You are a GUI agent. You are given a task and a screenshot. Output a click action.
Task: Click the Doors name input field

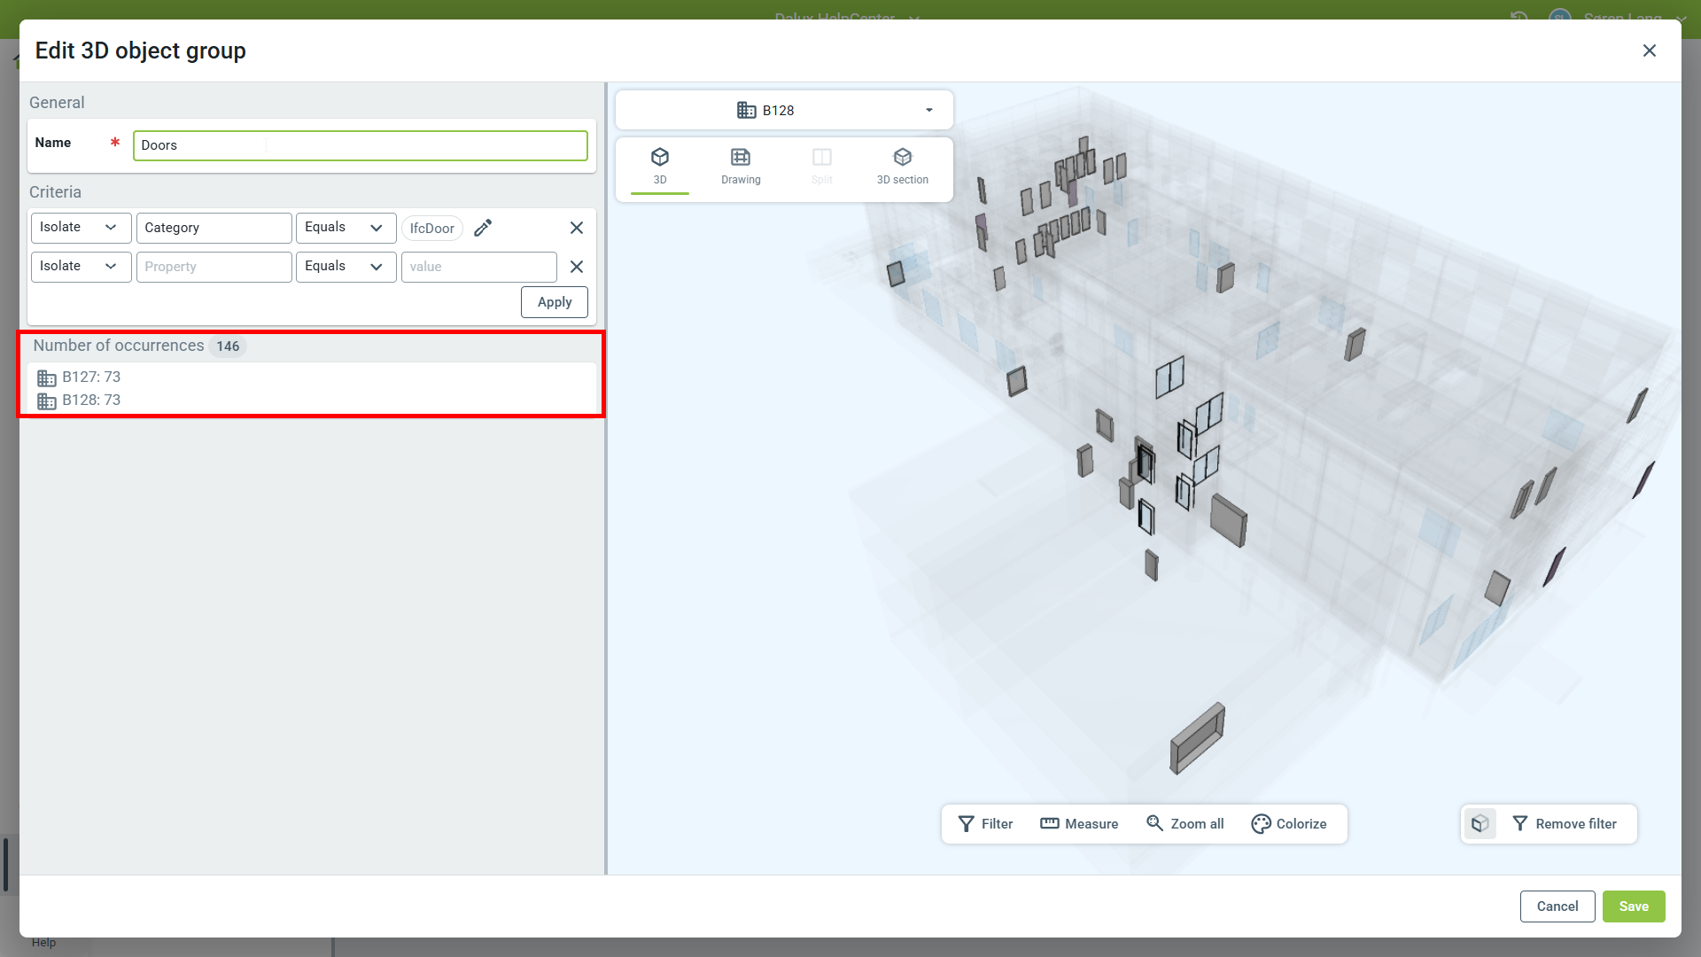point(360,145)
